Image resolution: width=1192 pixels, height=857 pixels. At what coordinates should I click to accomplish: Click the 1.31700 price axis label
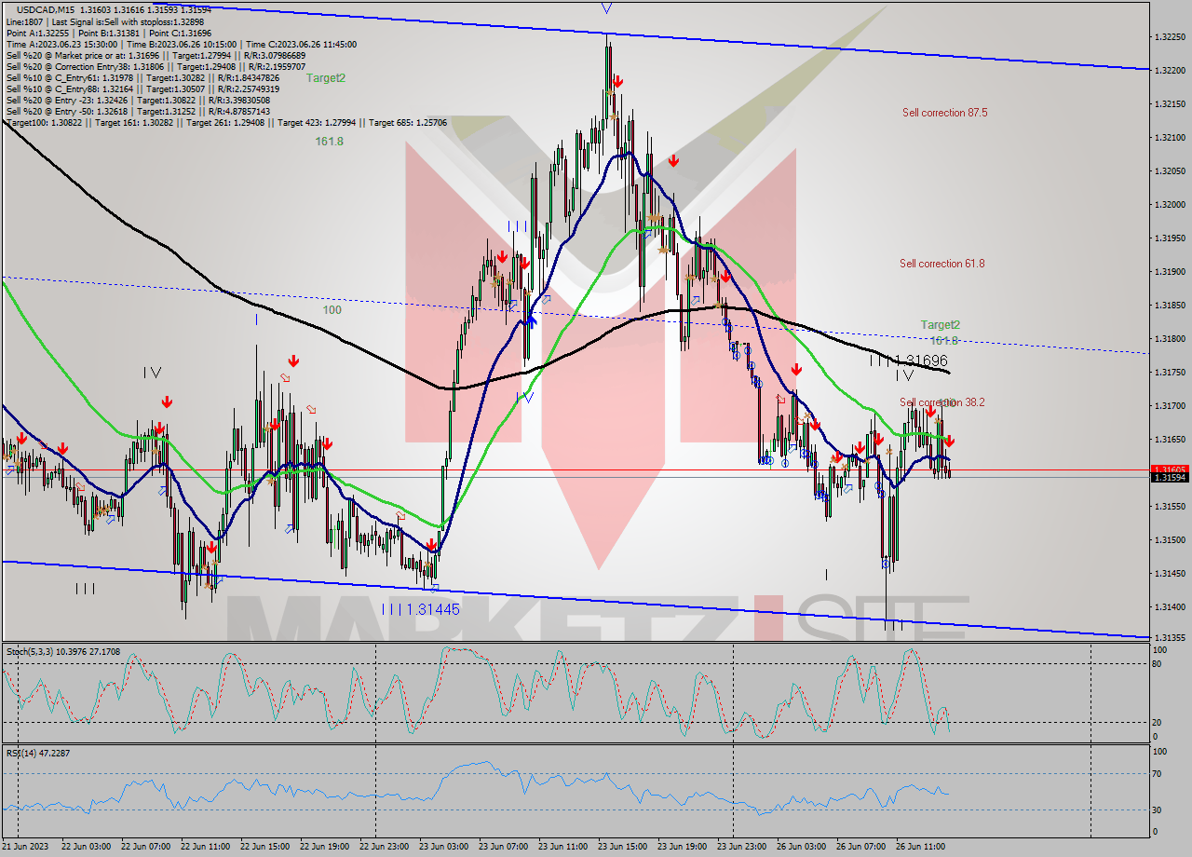(x=1170, y=406)
